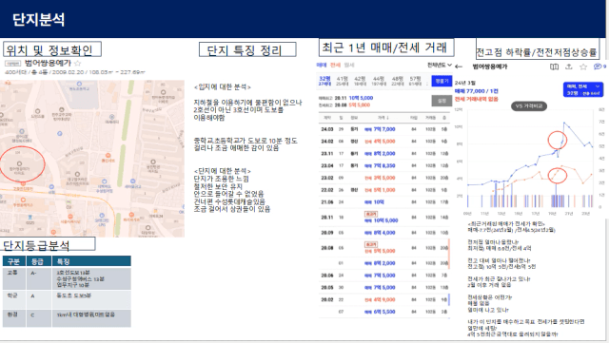
Task: Click the 가격 sort arrow column header
Action: click(x=383, y=118)
